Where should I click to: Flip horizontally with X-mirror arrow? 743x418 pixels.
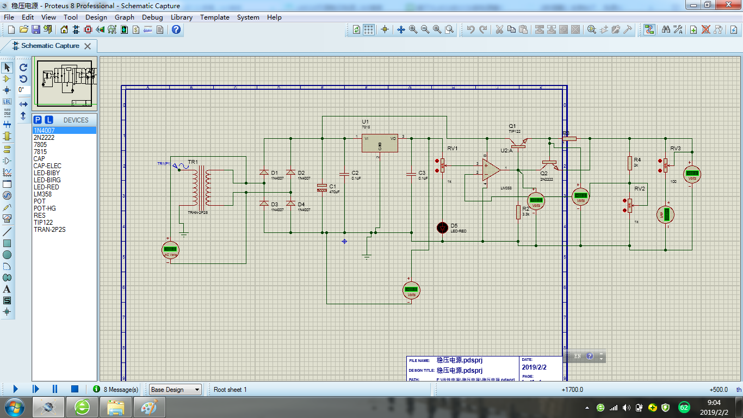[x=23, y=104]
